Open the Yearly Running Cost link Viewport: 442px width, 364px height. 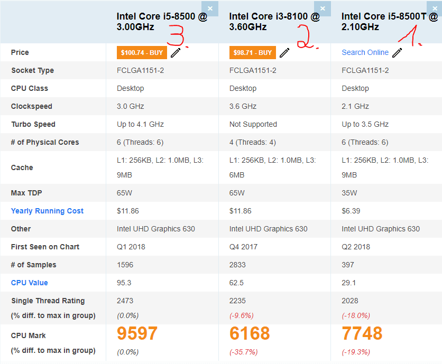pos(47,211)
